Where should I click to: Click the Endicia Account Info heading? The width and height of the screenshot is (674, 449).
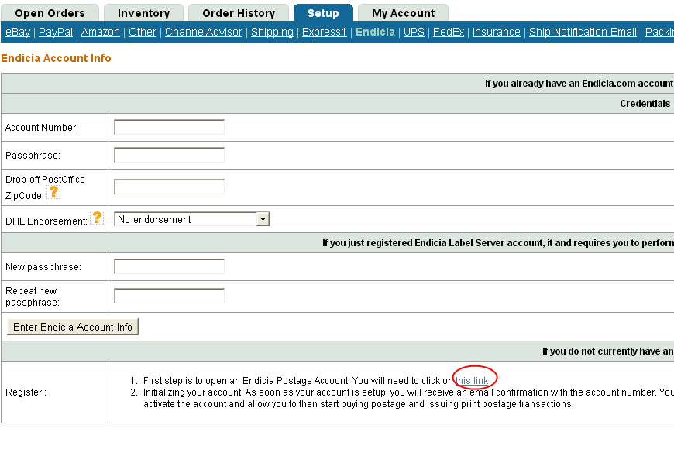coord(56,58)
